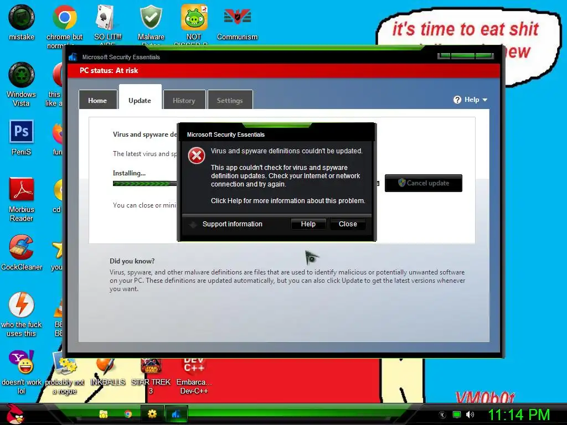
Task: Click Security Essentials taskbar icon
Action: (176, 414)
